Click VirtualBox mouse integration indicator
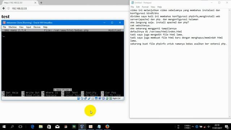This screenshot has height=130, width=231. coord(107,98)
